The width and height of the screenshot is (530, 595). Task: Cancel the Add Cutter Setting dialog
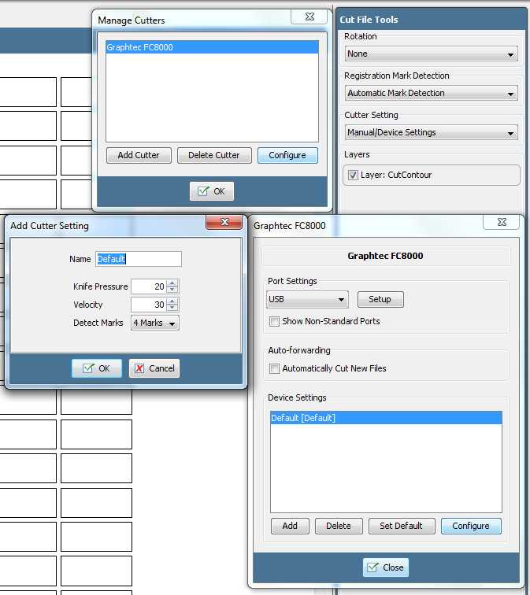[154, 368]
